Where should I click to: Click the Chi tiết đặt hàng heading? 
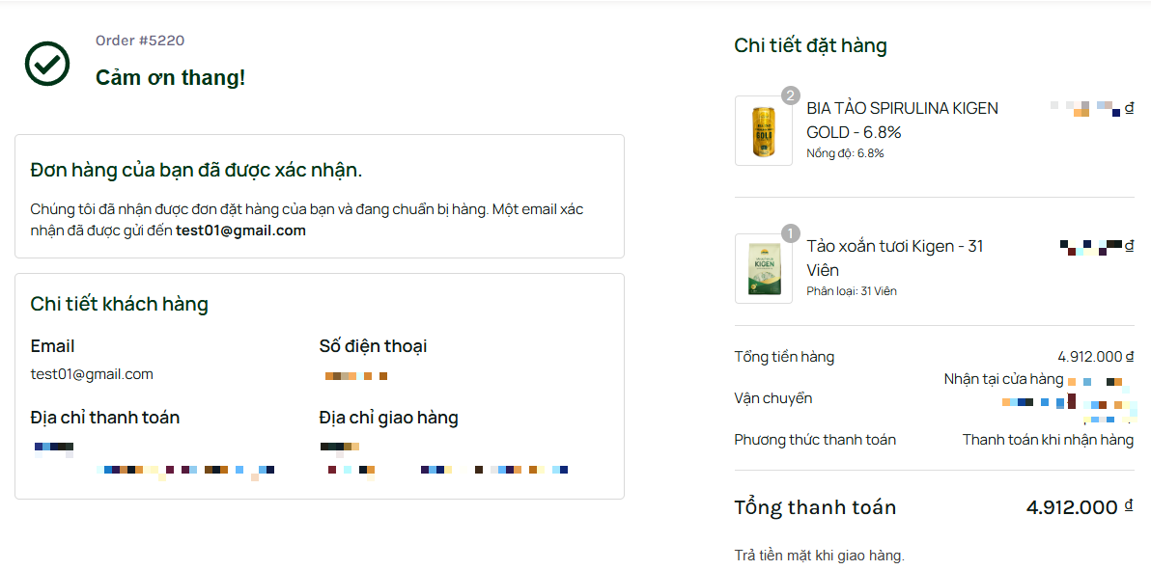tap(810, 45)
